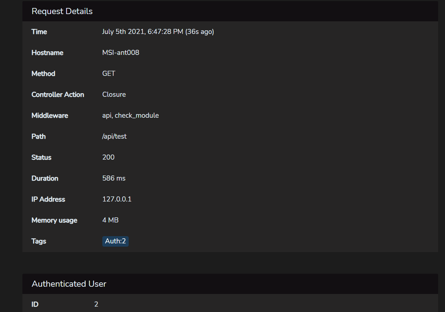Click the MSI-ant008 hostname value

coord(121,52)
